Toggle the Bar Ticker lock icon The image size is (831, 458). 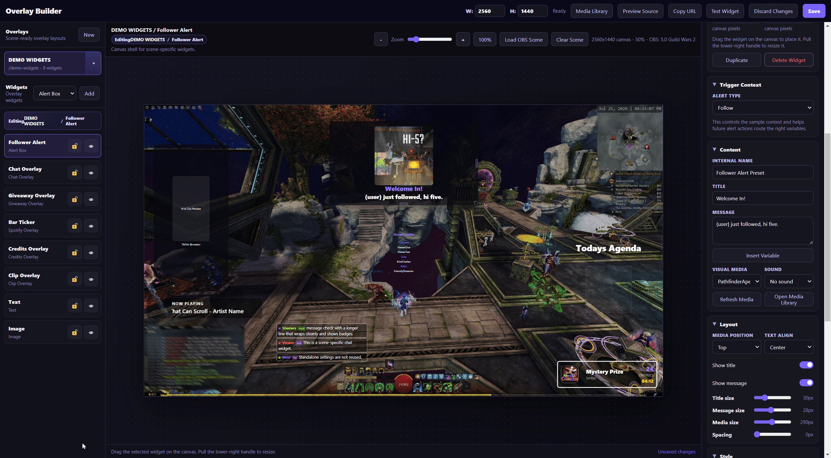75,226
